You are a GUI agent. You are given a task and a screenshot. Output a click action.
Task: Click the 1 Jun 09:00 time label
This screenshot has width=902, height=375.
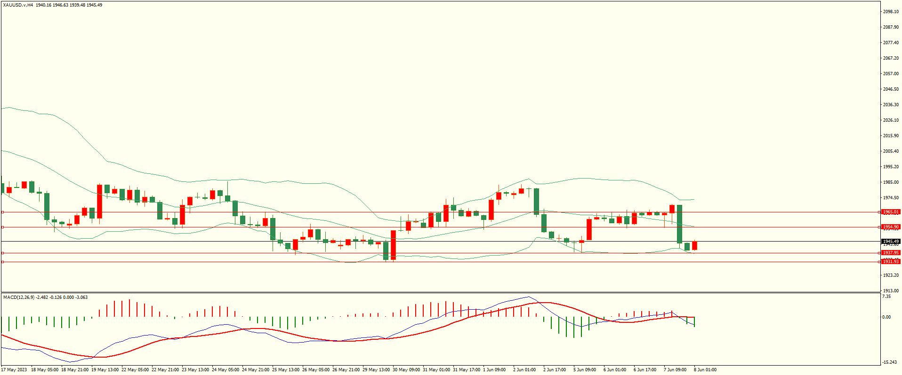(494, 370)
